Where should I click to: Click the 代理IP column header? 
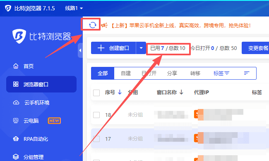pos(202,92)
